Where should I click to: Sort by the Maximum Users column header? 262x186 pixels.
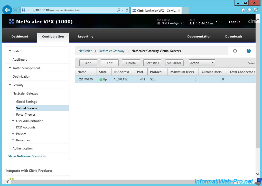pos(183,72)
